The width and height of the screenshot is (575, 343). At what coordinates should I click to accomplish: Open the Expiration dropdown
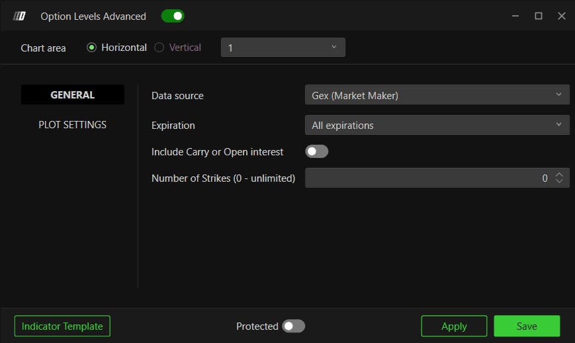[x=437, y=125]
